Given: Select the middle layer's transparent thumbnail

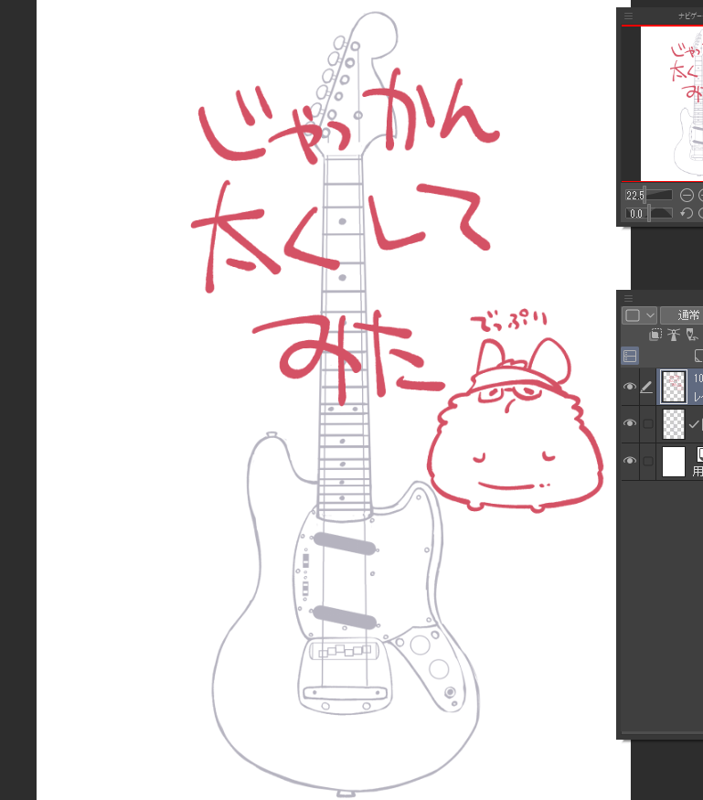Looking at the screenshot, I should 674,423.
